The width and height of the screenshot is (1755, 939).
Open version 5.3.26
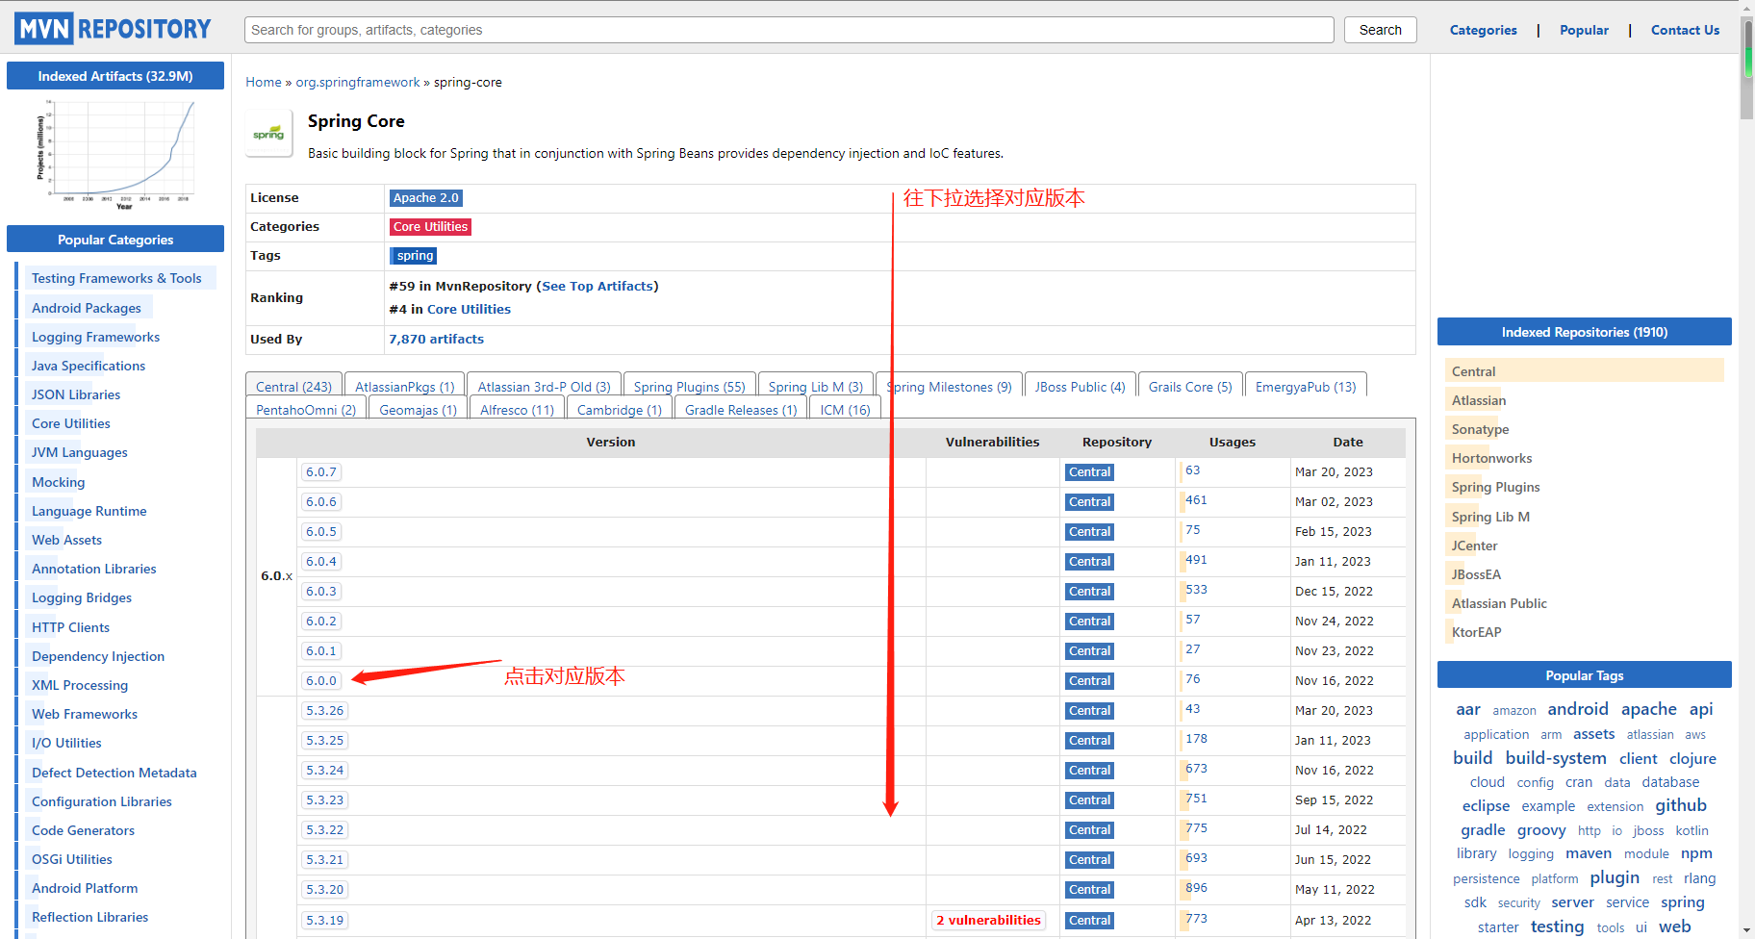324,710
